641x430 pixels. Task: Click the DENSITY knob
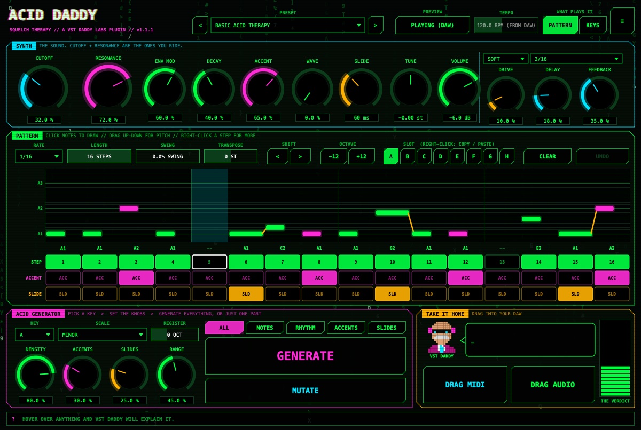pos(35,374)
